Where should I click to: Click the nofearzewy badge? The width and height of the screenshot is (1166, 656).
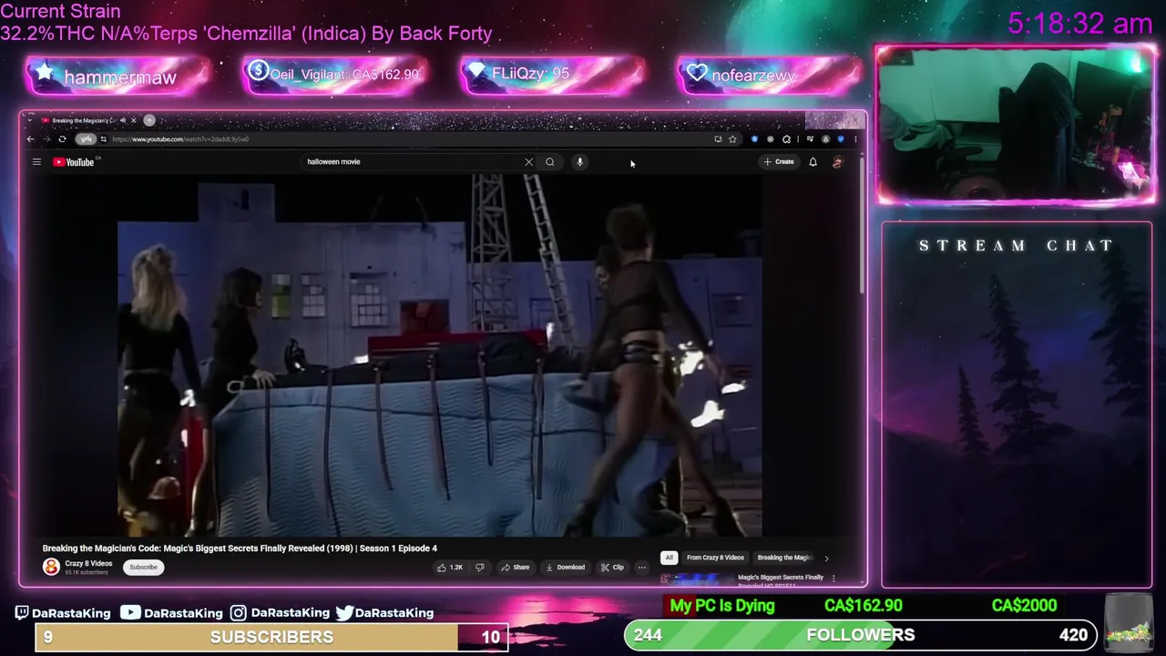pos(769,75)
